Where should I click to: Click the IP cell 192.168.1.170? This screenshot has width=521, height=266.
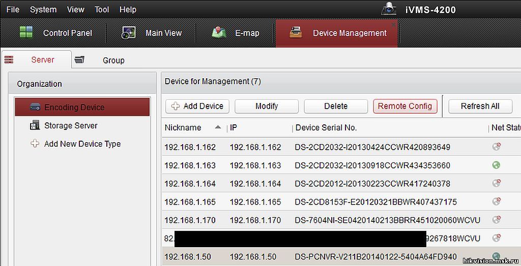255,220
